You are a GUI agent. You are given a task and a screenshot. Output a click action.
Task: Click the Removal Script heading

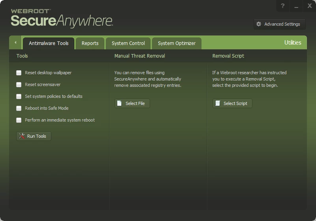point(228,56)
